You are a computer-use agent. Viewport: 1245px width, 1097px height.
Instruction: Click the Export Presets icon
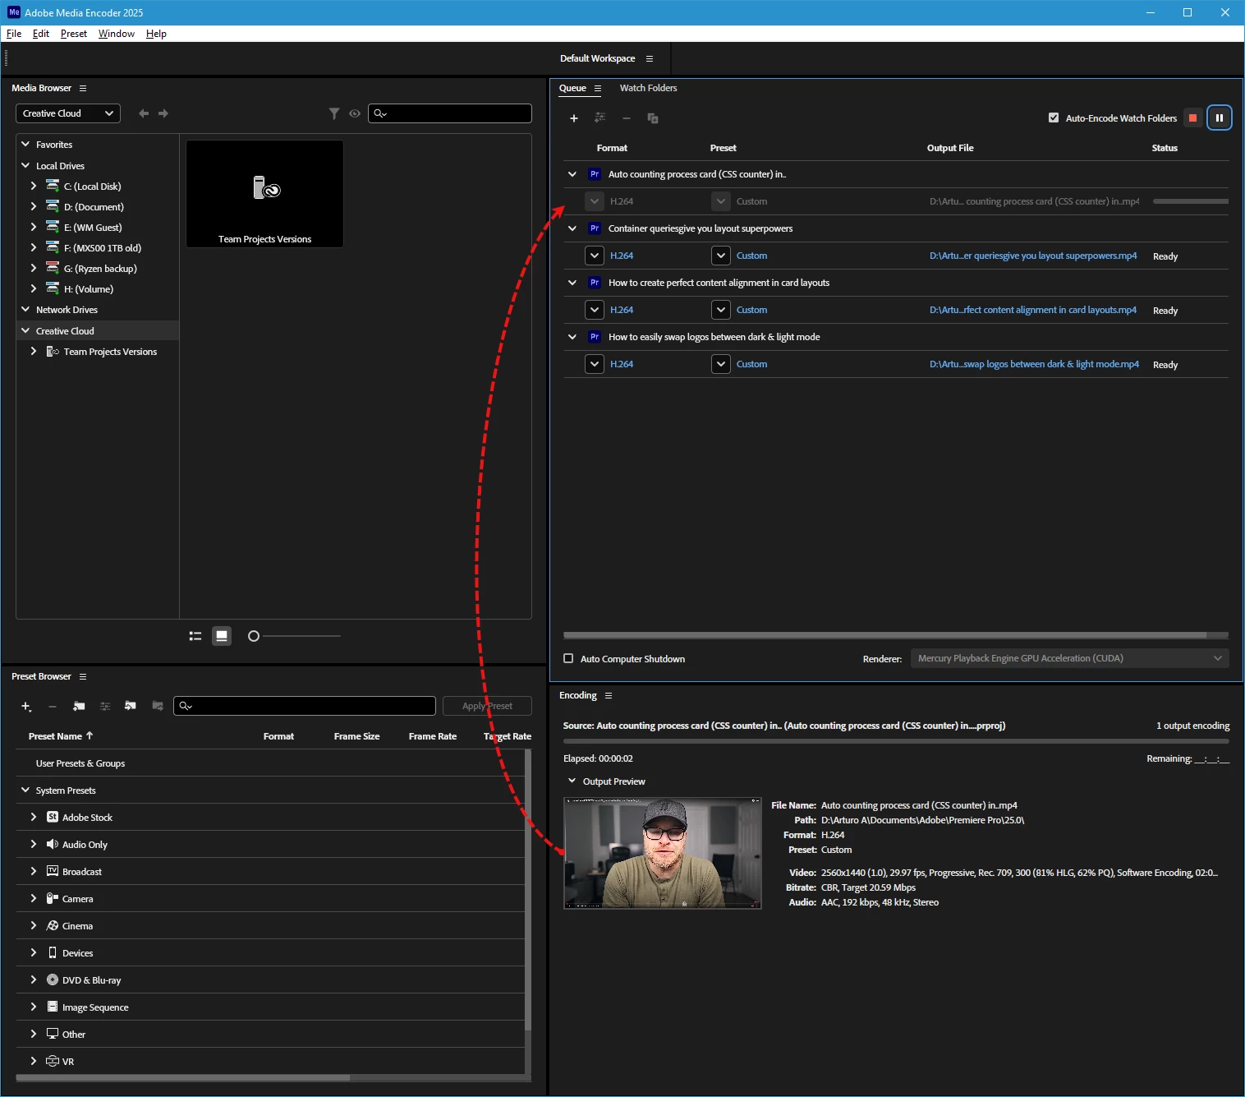[x=158, y=706]
